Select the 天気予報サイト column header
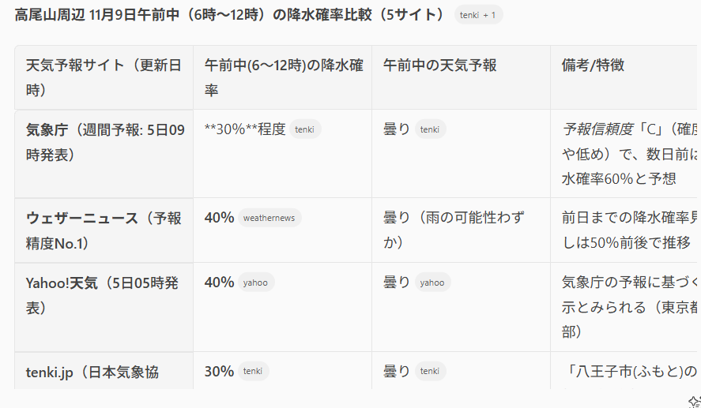 coord(104,77)
